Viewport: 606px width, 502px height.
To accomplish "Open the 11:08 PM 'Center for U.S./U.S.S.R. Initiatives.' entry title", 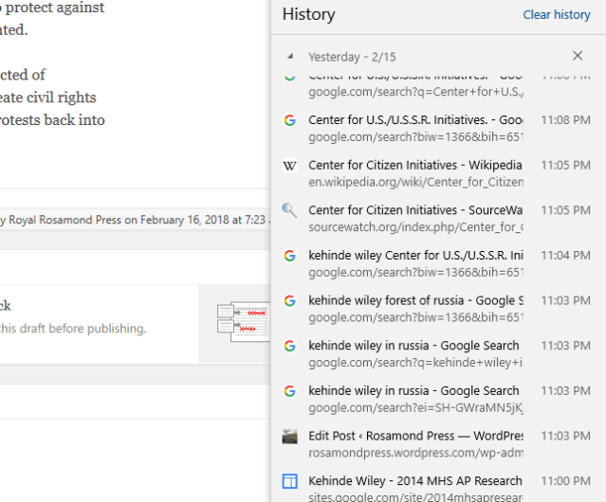I will 415,120.
